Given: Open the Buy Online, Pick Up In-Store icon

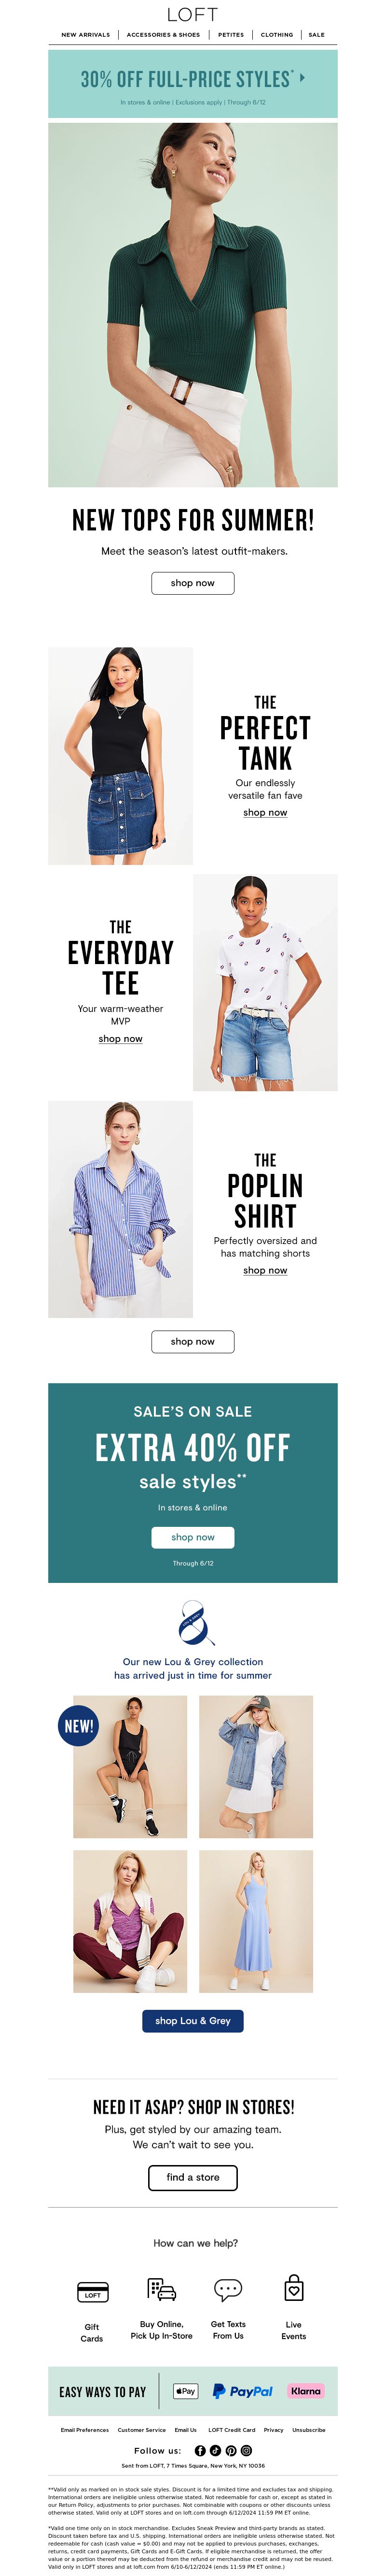Looking at the screenshot, I should tap(162, 2289).
